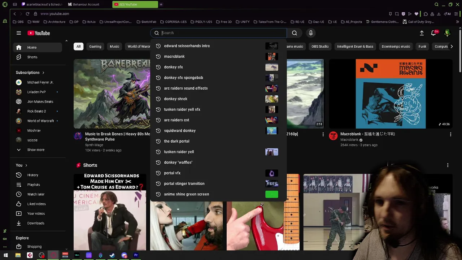Choose suggestion macroblank
462x260 pixels.
[x=218, y=56]
